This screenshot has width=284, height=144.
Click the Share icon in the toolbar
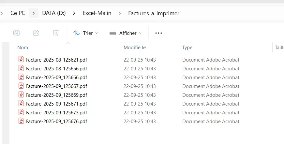[x=36, y=33]
